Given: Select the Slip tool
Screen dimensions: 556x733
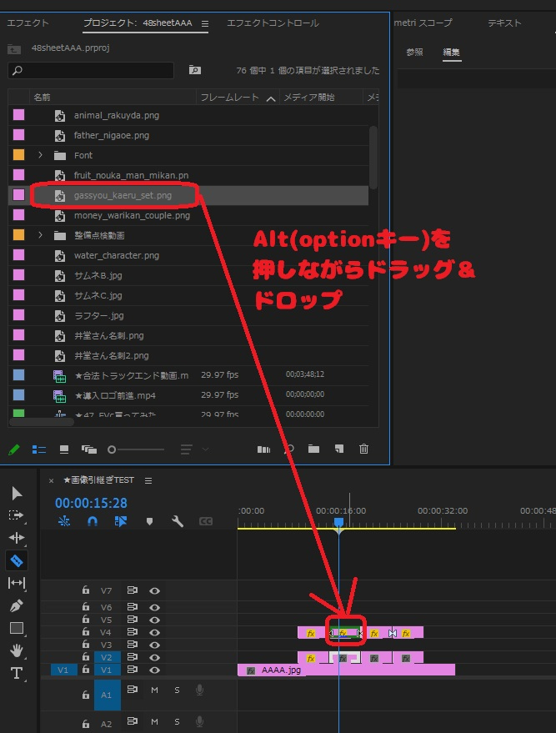Looking at the screenshot, I should tap(17, 582).
